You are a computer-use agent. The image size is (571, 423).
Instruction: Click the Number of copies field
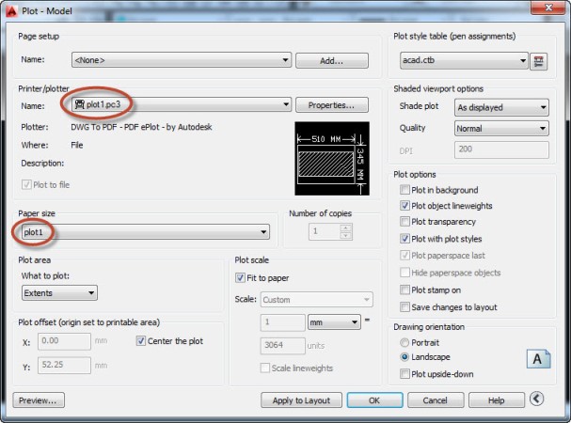coord(325,232)
